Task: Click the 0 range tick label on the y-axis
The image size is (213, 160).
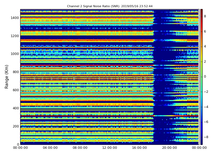Action: [x=18, y=144]
